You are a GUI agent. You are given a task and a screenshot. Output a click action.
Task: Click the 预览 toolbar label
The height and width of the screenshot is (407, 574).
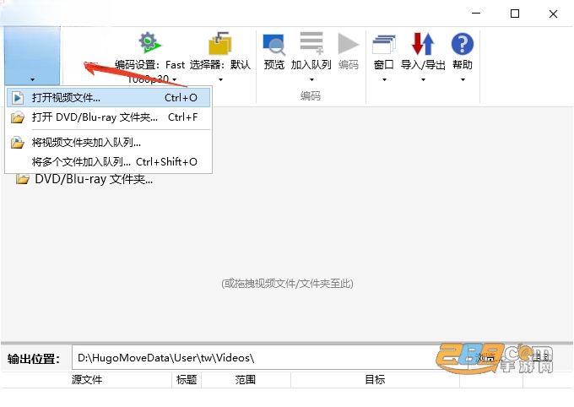[274, 65]
